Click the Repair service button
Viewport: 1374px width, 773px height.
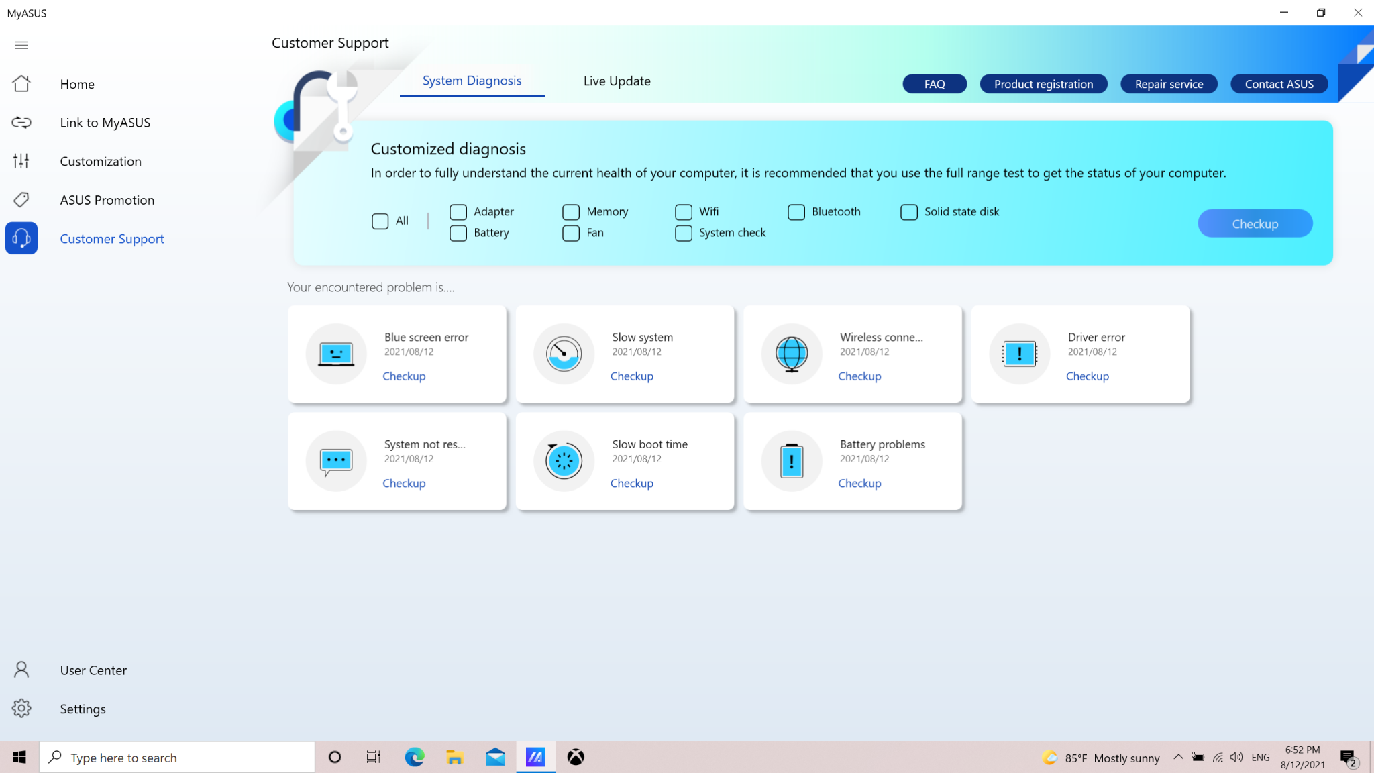tap(1169, 84)
